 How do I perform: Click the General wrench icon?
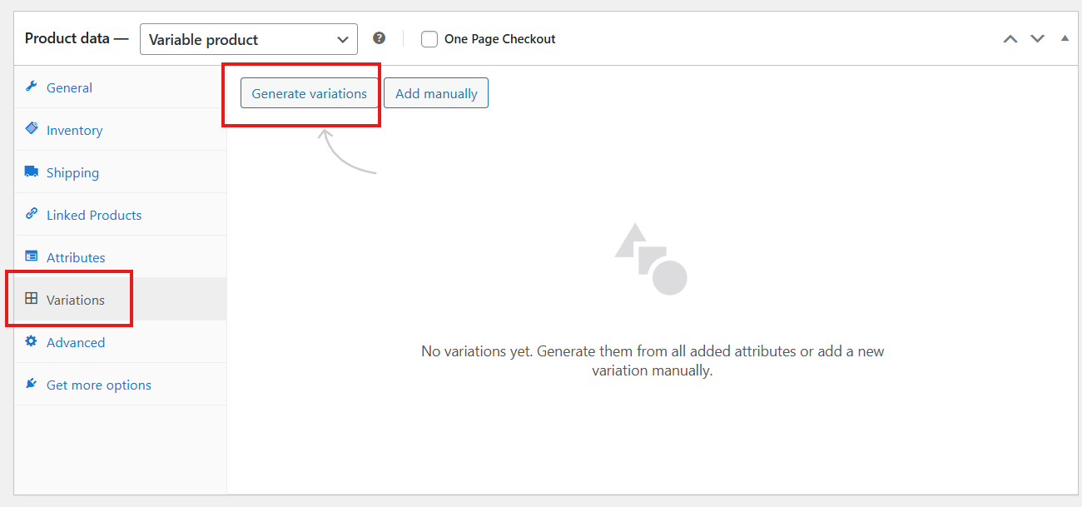coord(32,87)
